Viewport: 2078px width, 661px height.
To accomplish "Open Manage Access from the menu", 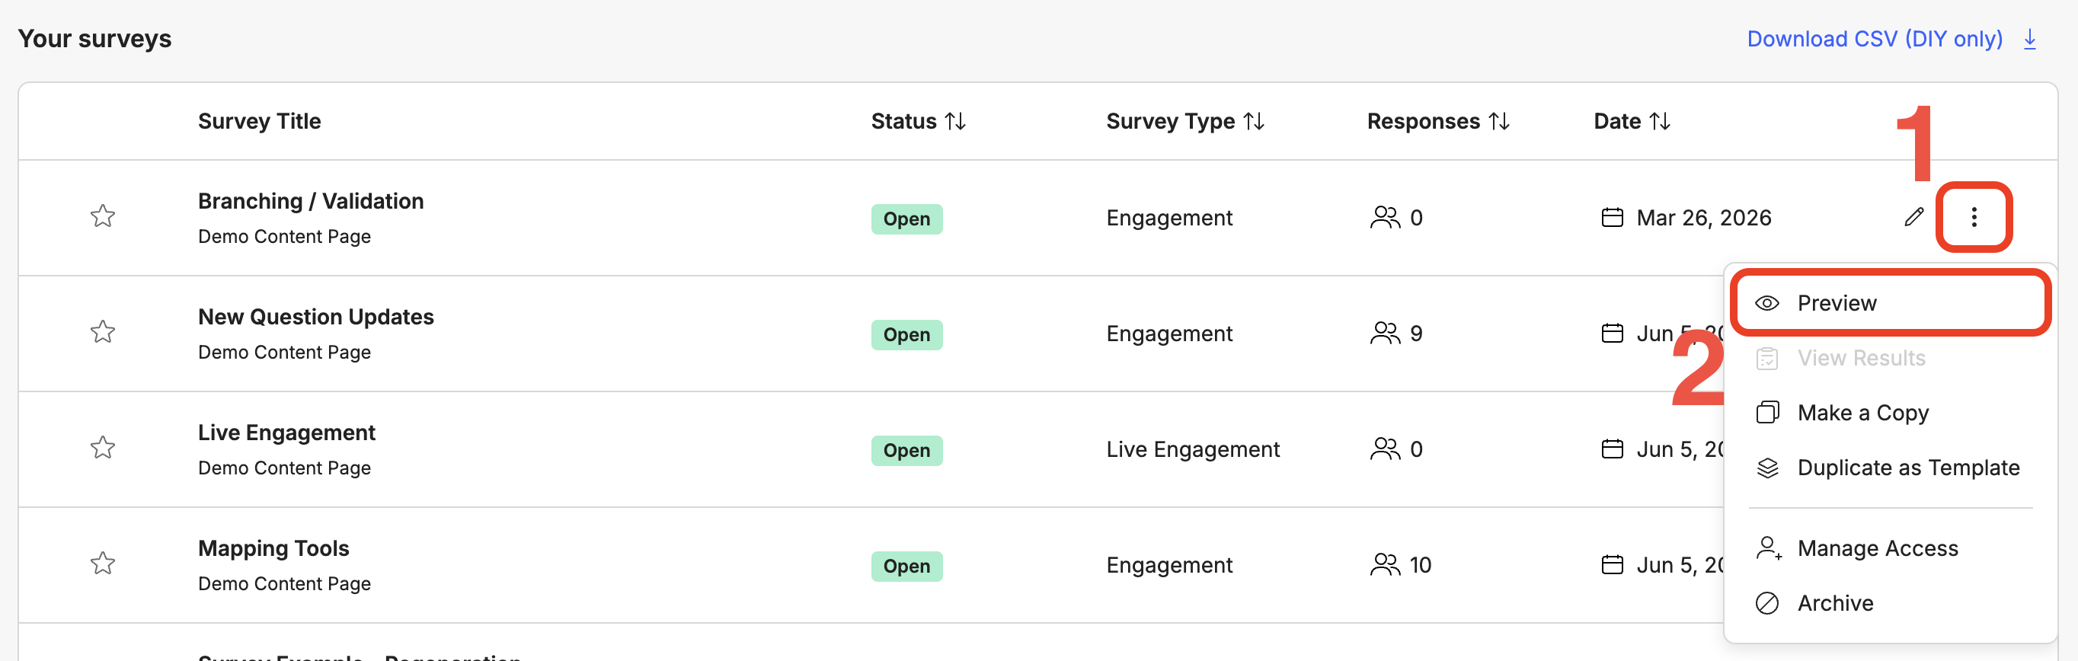I will tap(1890, 548).
